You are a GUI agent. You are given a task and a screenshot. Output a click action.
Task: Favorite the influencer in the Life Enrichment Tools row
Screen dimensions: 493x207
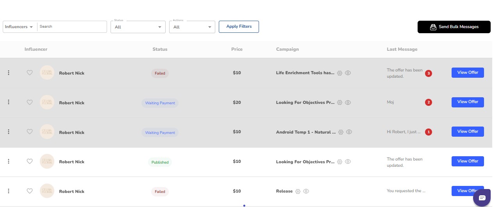pyautogui.click(x=30, y=73)
